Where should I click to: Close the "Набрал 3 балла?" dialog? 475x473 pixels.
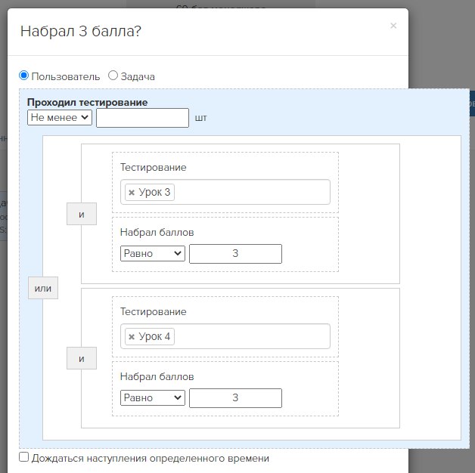click(x=393, y=26)
